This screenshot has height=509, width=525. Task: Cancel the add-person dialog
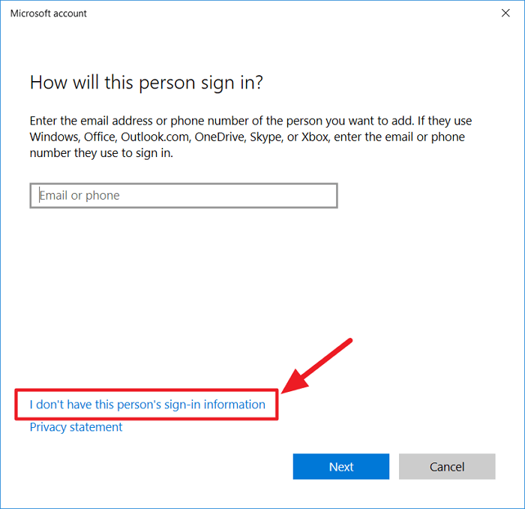[447, 466]
